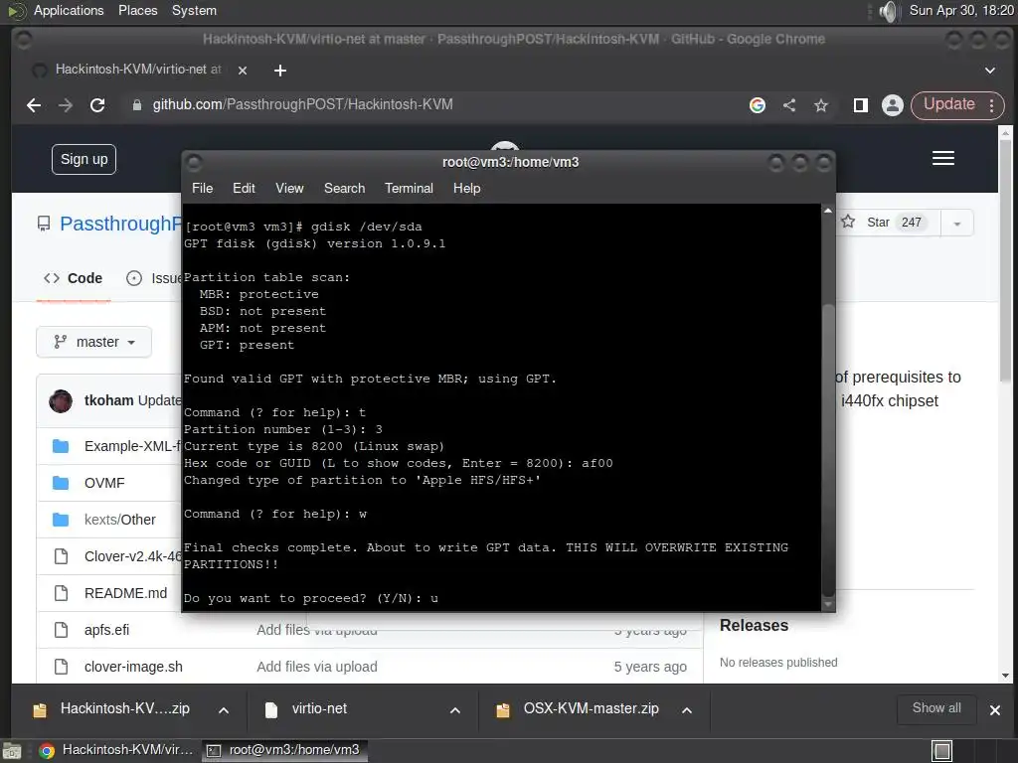Expand OSX-KVM-master.zip download options

click(687, 710)
